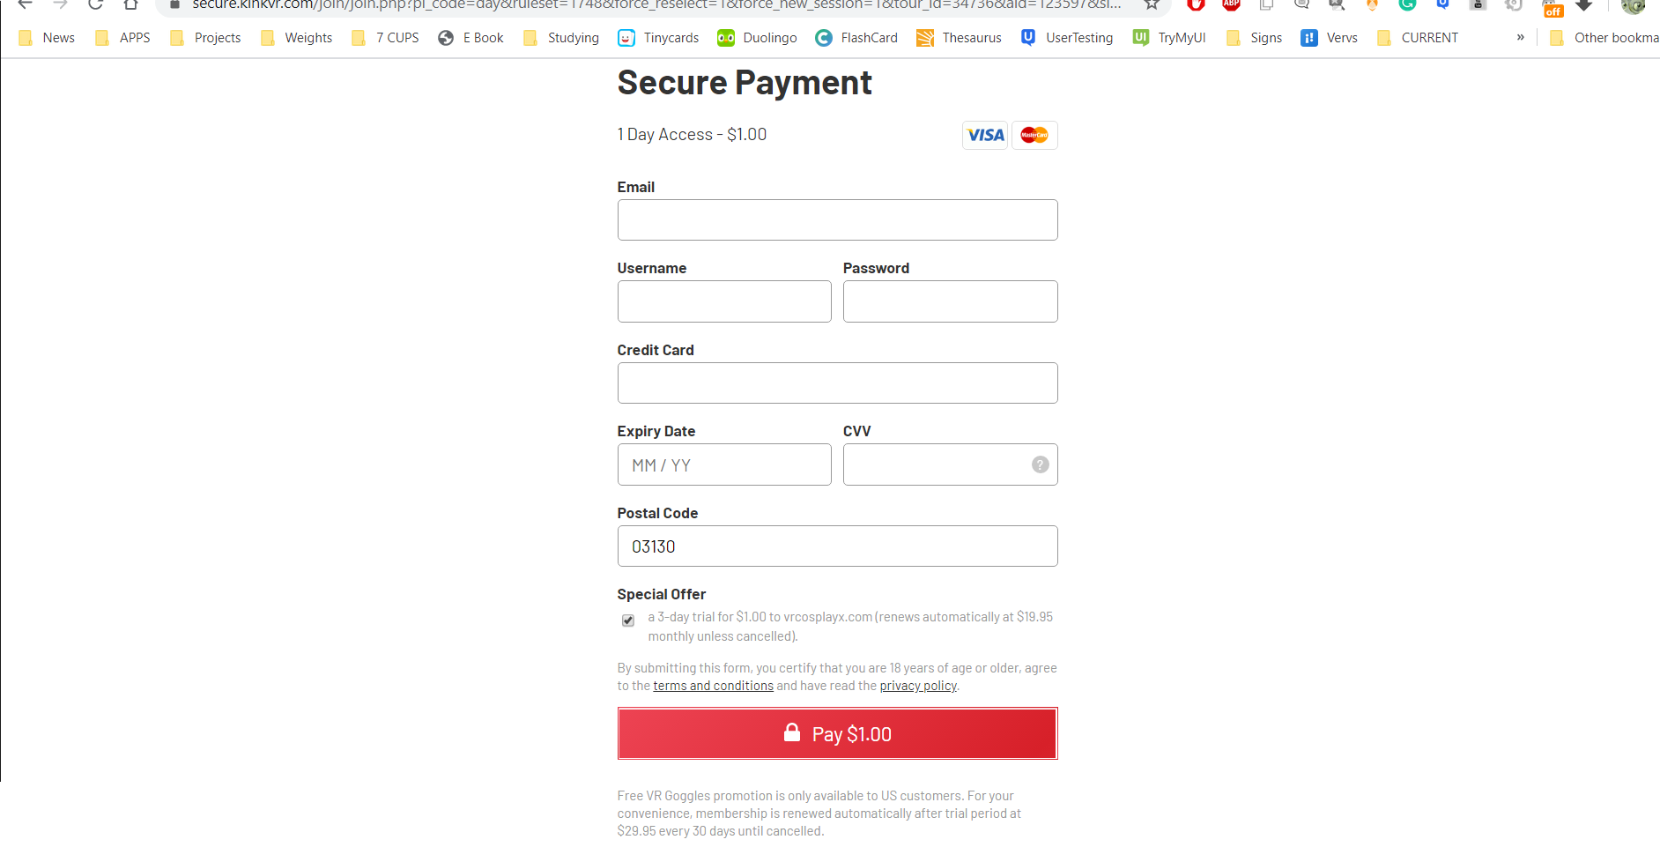Open the Studying bookmarks folder
1660x847 pixels.
pyautogui.click(x=560, y=38)
